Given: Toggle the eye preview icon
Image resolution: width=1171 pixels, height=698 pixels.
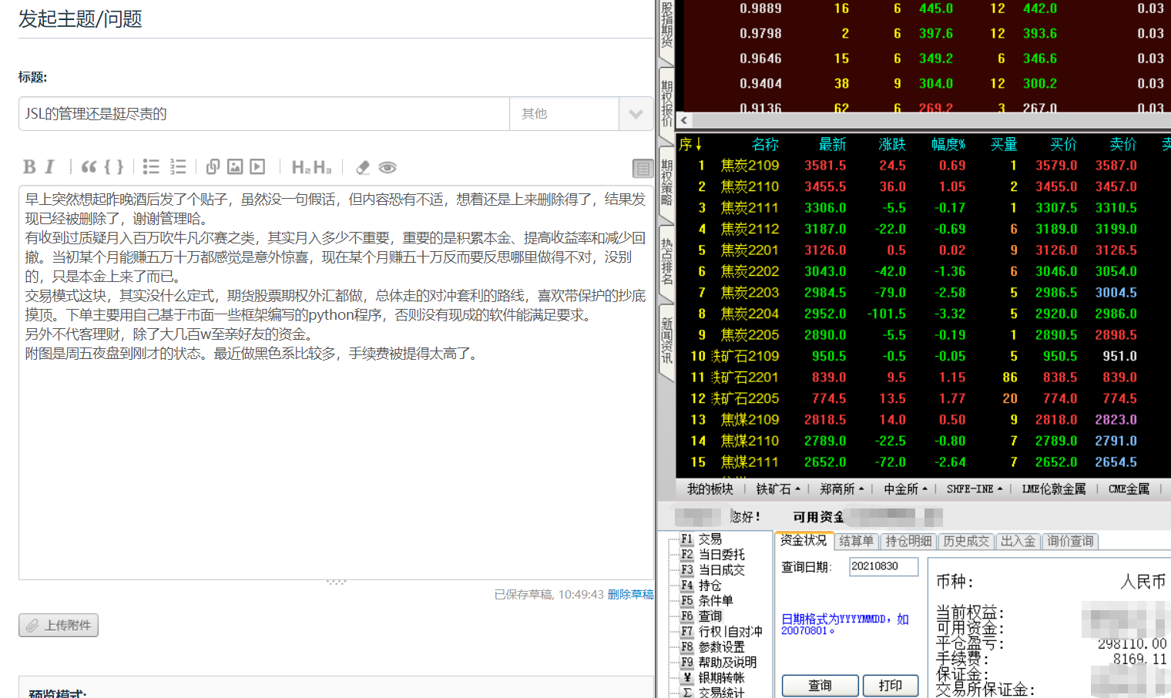Looking at the screenshot, I should pyautogui.click(x=388, y=167).
